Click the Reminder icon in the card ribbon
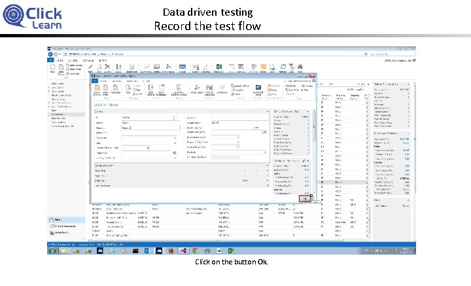Image resolution: width=471 pixels, height=286 pixels. click(x=116, y=89)
